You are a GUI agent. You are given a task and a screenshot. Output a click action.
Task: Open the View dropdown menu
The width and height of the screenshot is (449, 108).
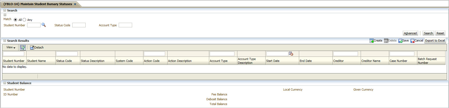(x=11, y=47)
